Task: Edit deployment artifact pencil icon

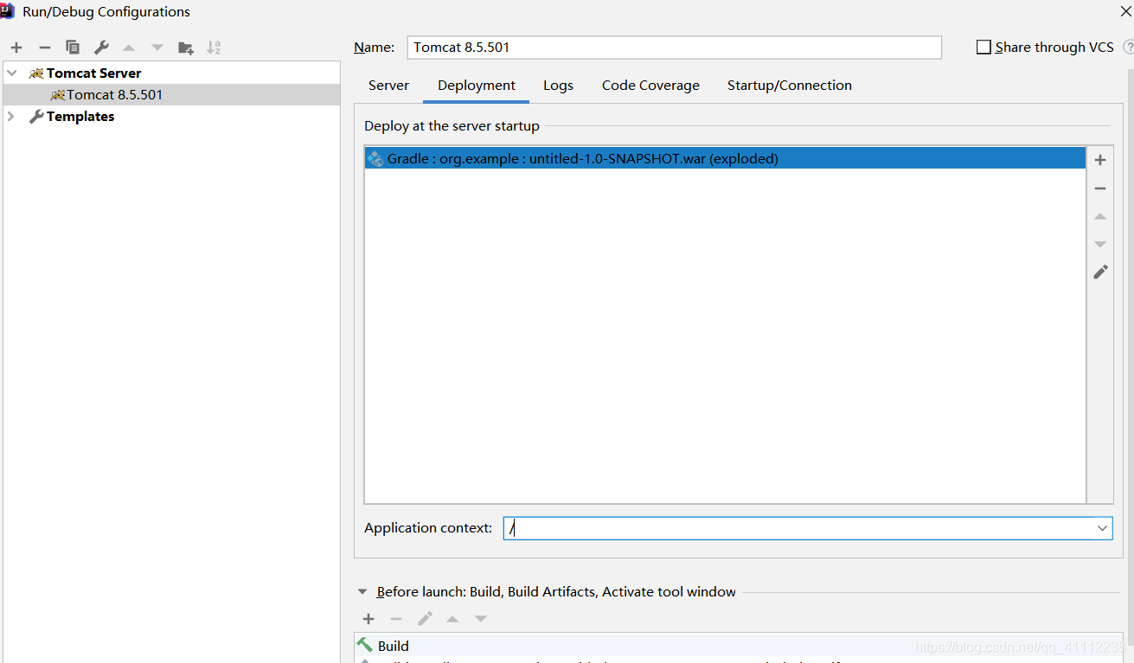Action: pyautogui.click(x=1100, y=271)
